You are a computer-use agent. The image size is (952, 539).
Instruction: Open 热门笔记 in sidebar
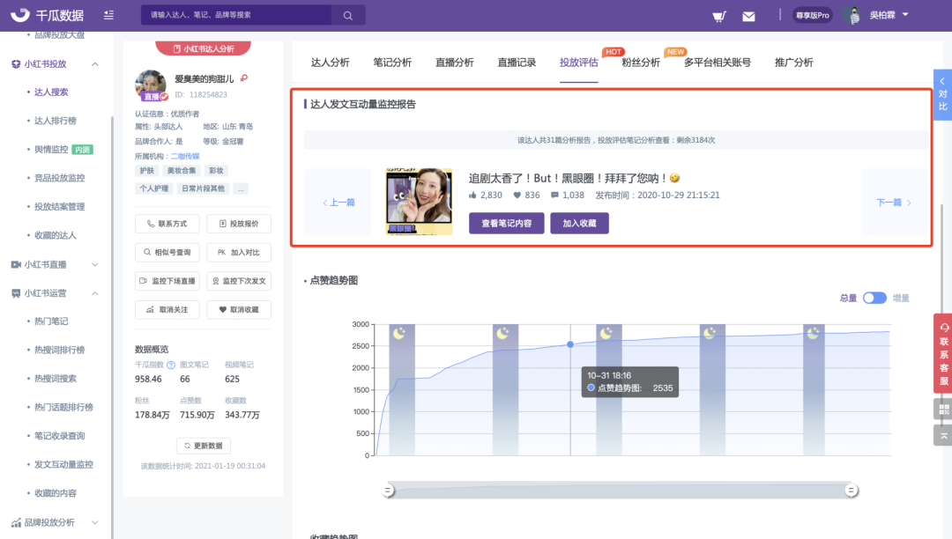51,321
